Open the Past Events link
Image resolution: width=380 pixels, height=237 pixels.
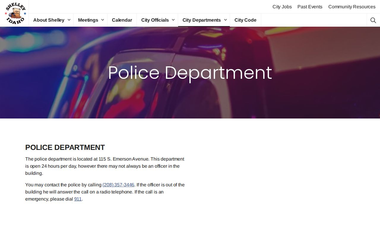pyautogui.click(x=310, y=7)
